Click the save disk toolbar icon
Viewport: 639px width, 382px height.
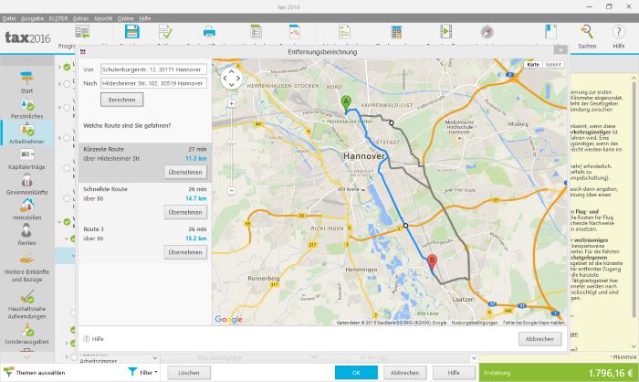click(x=131, y=33)
